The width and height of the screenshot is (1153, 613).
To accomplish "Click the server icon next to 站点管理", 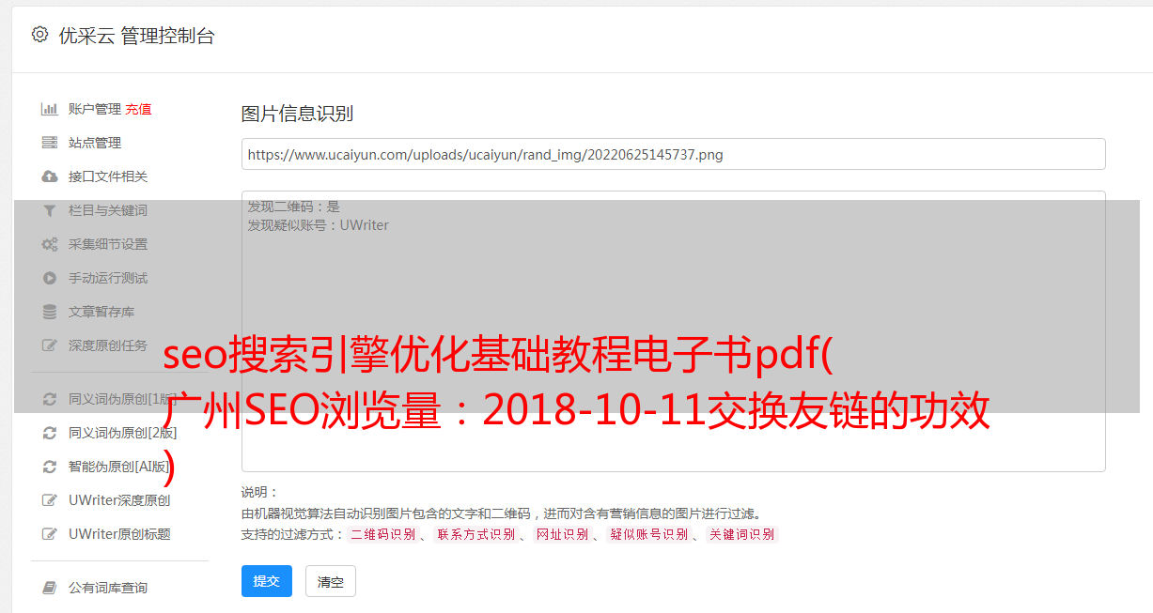I will point(50,143).
